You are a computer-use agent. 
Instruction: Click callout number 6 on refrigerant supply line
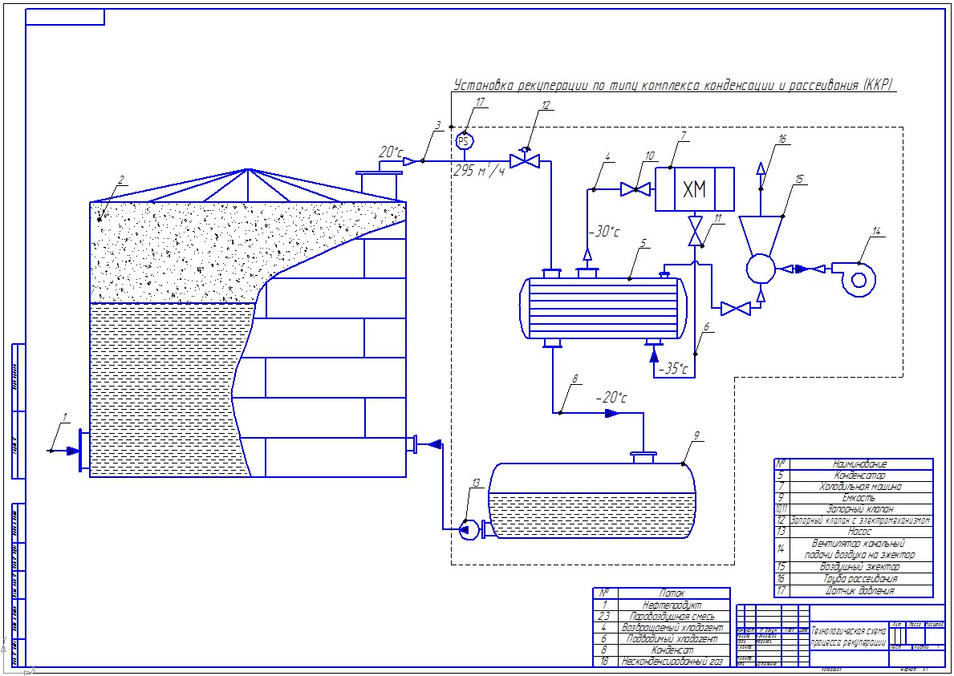(x=706, y=326)
